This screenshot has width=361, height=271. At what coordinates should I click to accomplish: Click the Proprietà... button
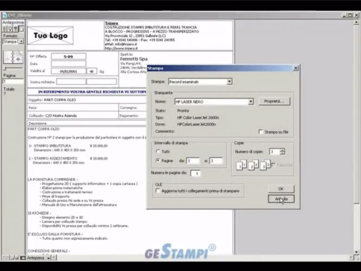pos(274,101)
